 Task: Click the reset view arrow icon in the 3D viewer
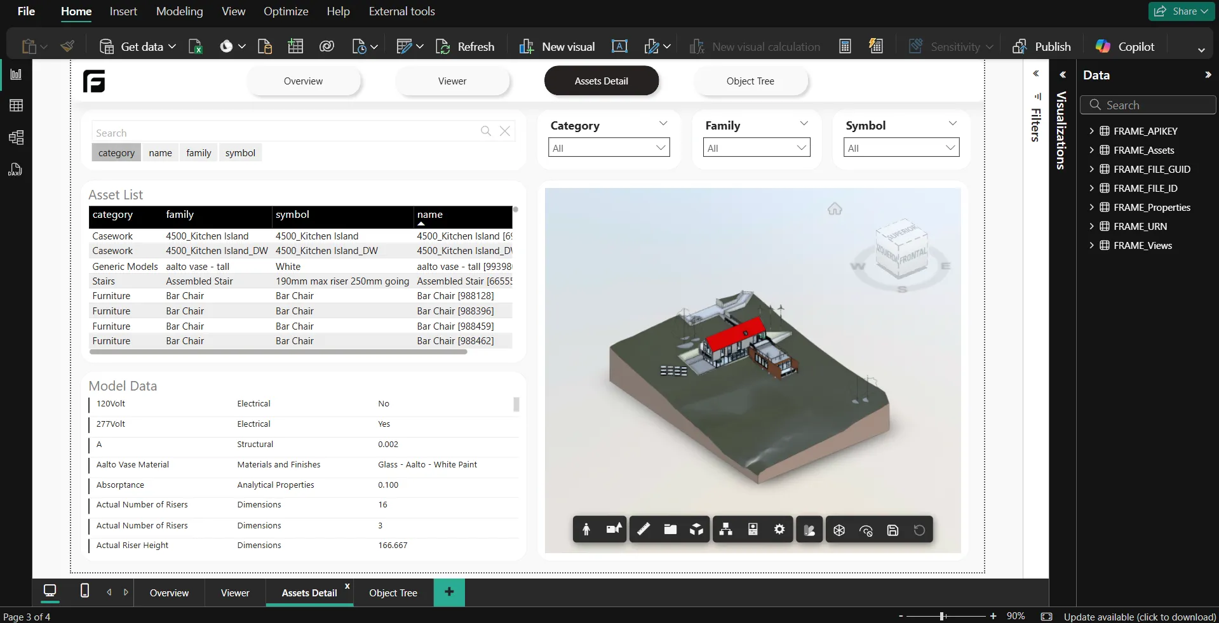click(x=919, y=530)
